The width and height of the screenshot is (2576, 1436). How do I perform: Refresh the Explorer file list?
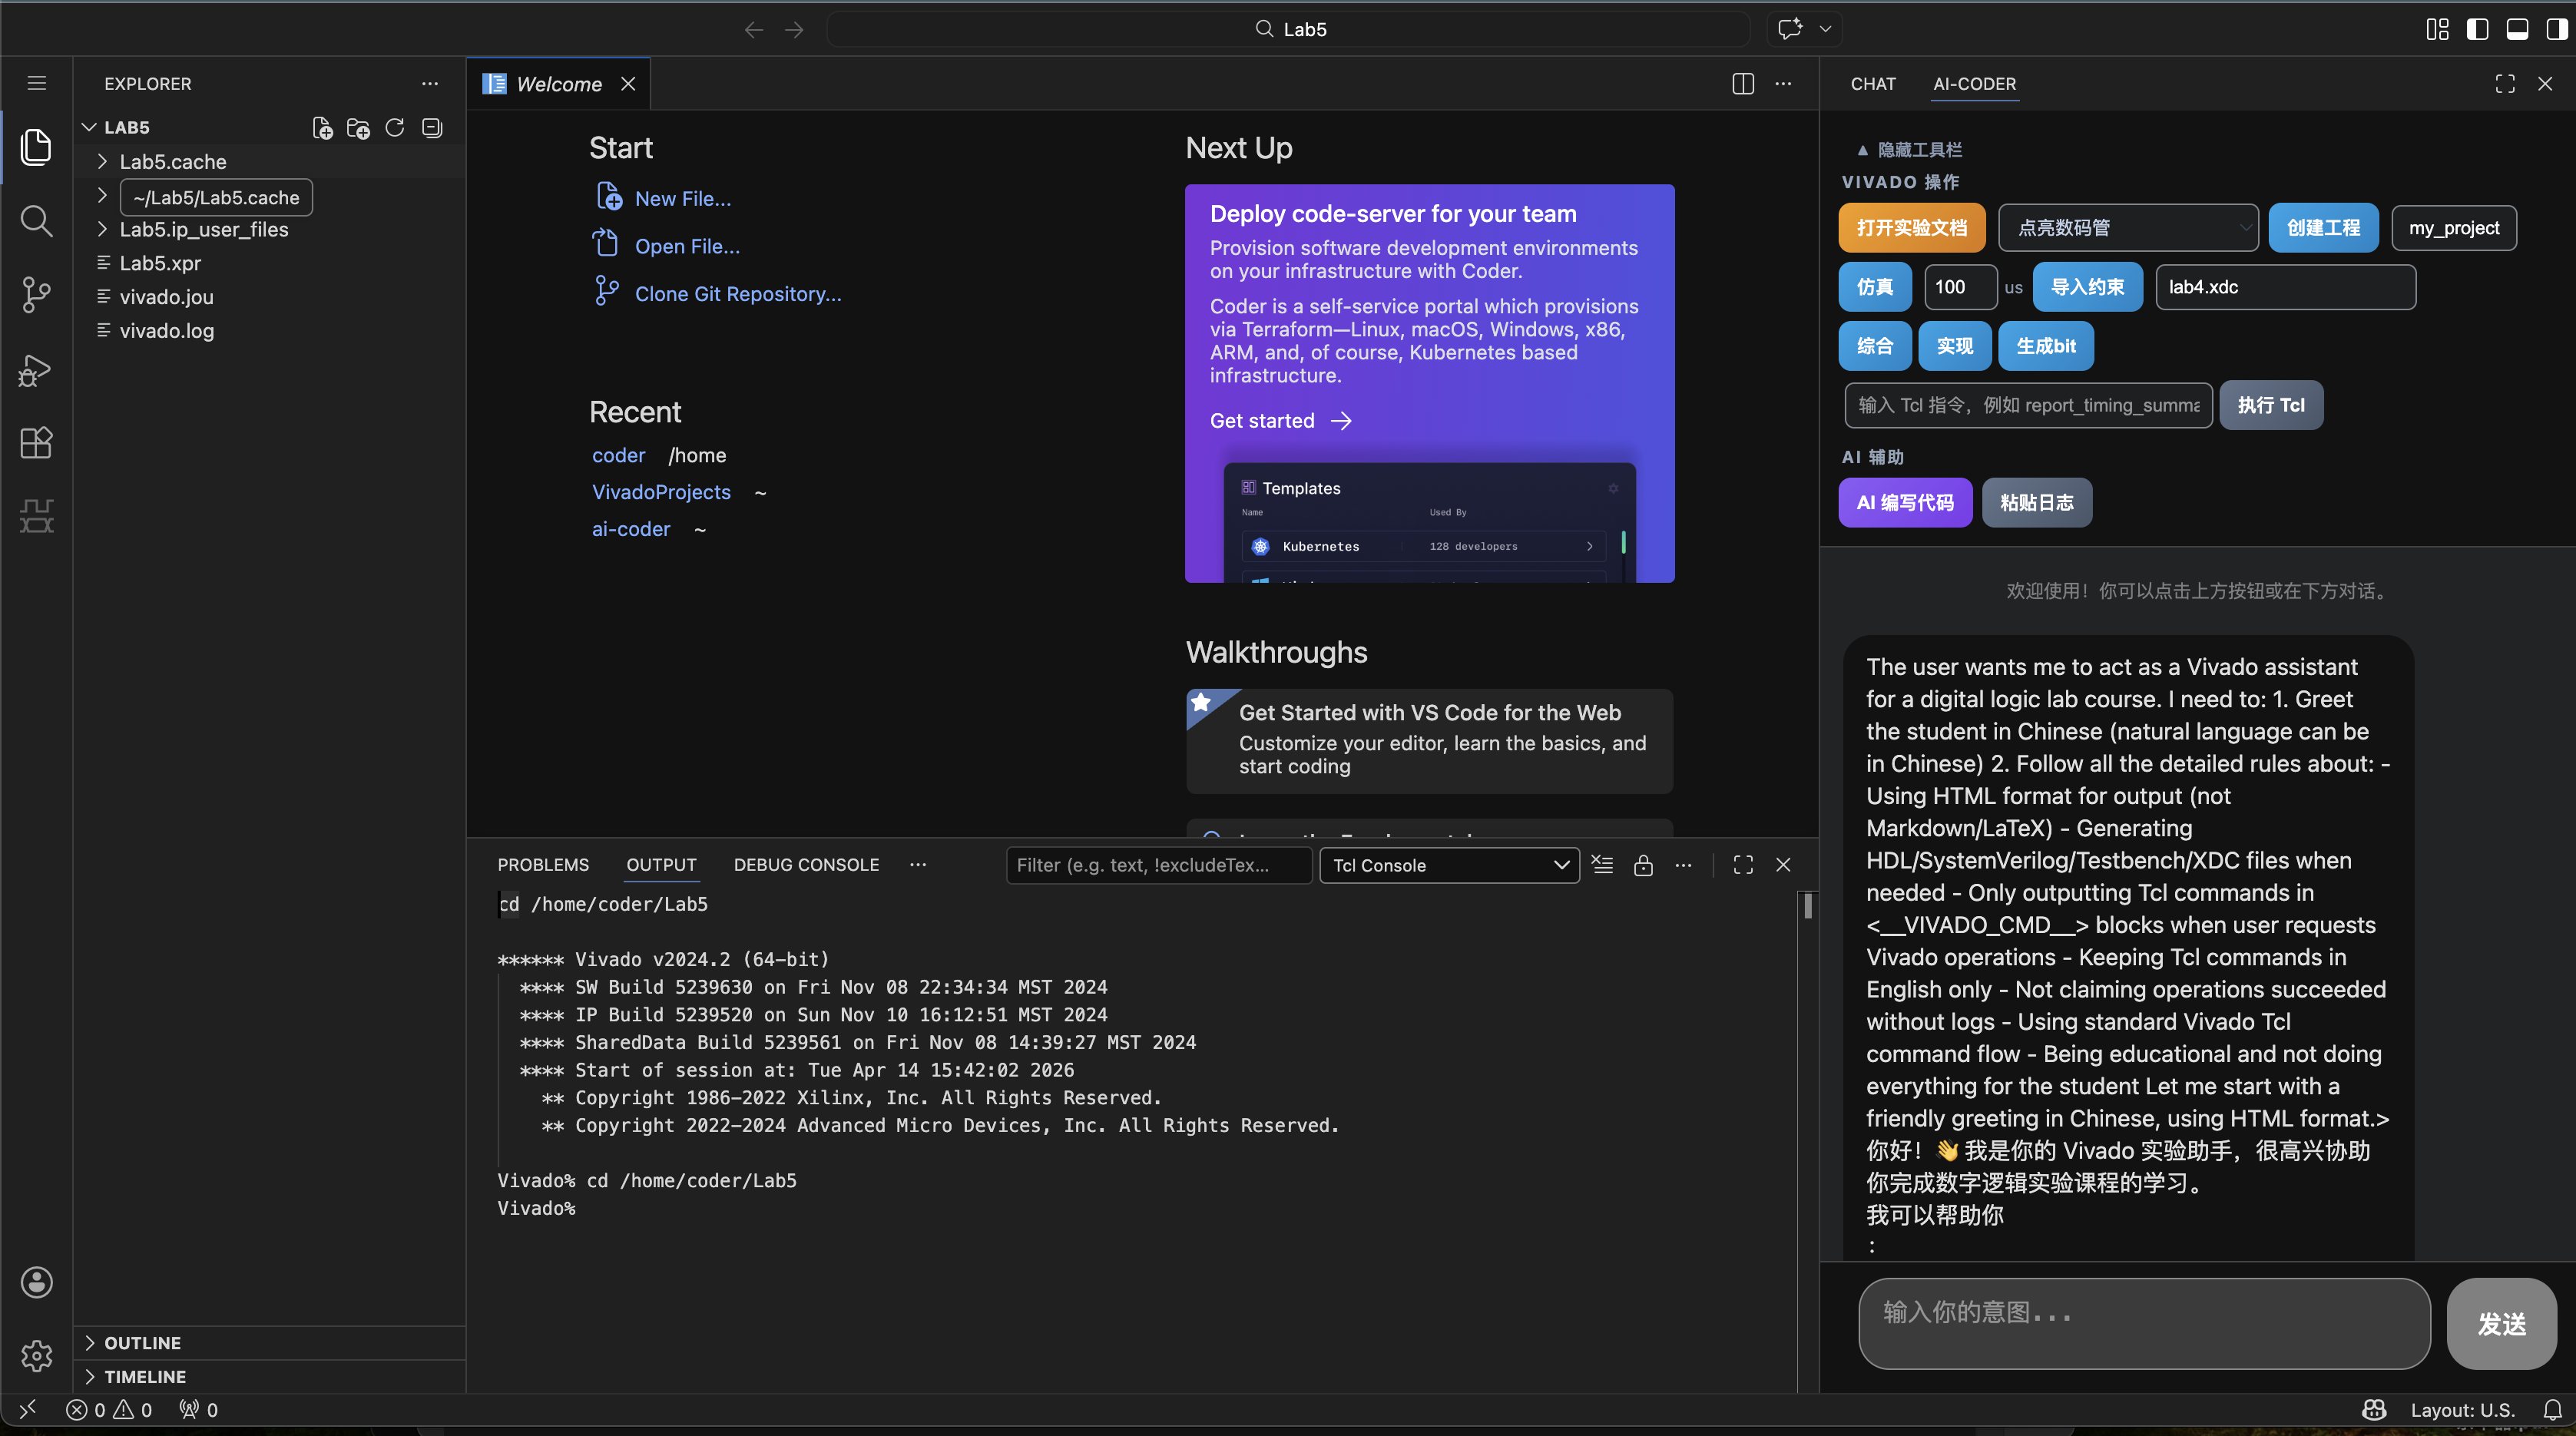pyautogui.click(x=394, y=127)
